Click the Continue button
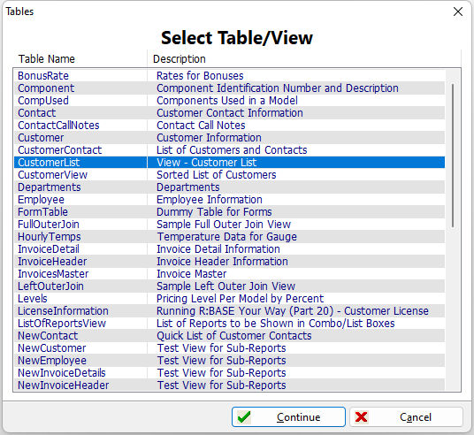Viewport: 474px width, 435px height. 288,416
